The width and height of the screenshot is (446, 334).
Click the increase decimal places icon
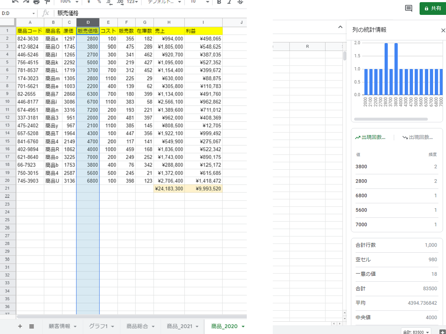(x=120, y=2)
